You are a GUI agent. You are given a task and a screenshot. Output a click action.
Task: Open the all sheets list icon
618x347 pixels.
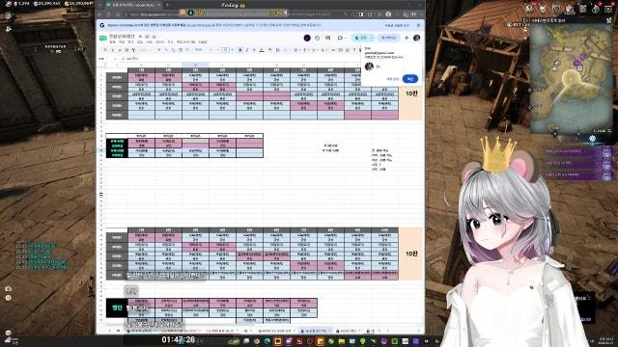pyautogui.click(x=118, y=331)
